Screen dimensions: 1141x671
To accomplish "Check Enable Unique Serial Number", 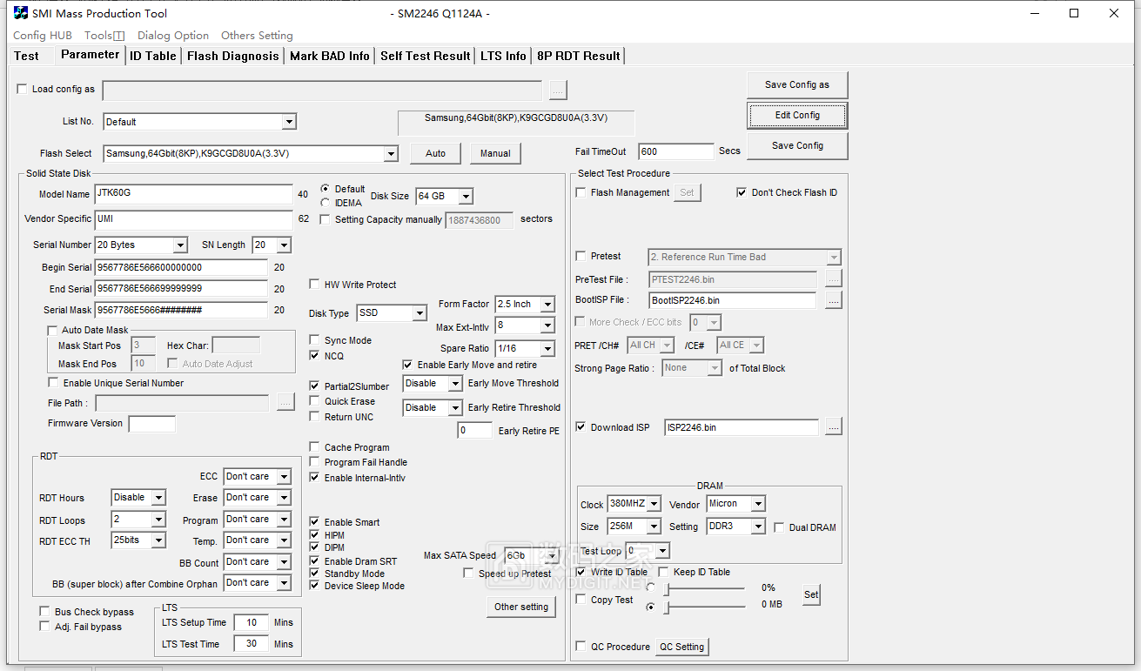I will point(54,383).
